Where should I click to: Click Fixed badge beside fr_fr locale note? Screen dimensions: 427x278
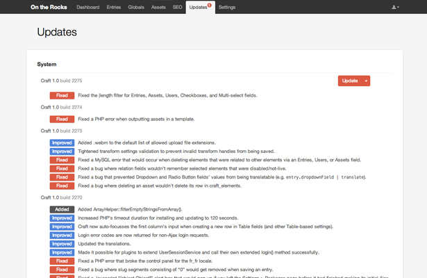pos(62,261)
